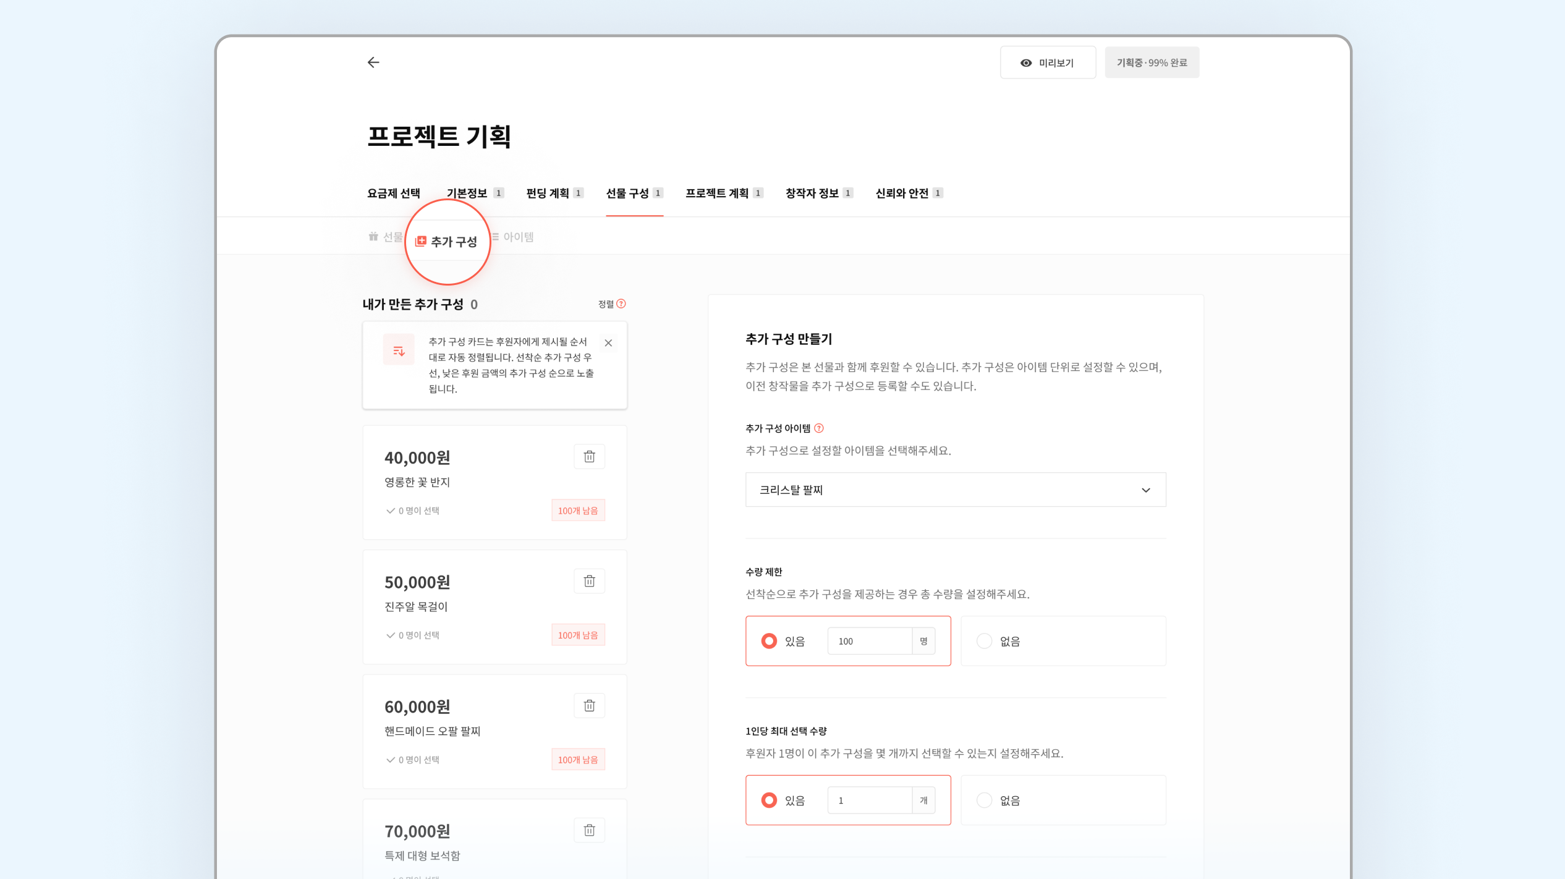Viewport: 1565px width, 879px height.
Task: Select 없음 for 1인당 최대 선택 수량
Action: [985, 800]
